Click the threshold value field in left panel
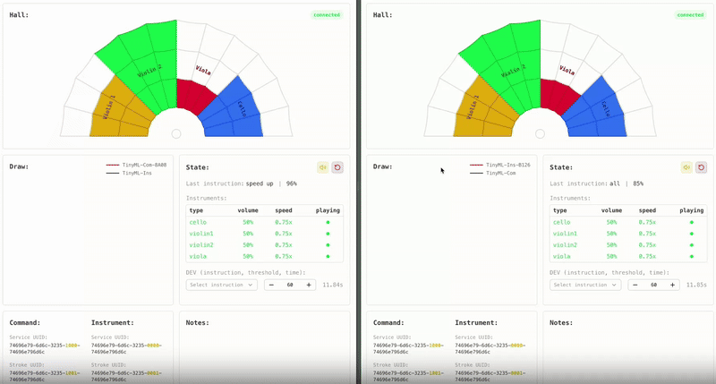 coord(290,285)
